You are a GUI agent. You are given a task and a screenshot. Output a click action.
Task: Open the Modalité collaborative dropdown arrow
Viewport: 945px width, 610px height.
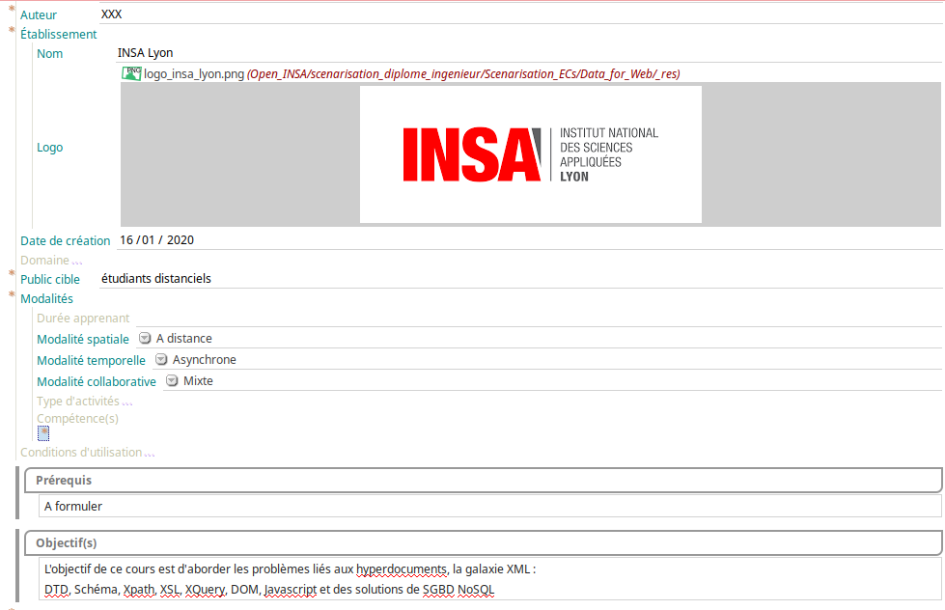(172, 380)
